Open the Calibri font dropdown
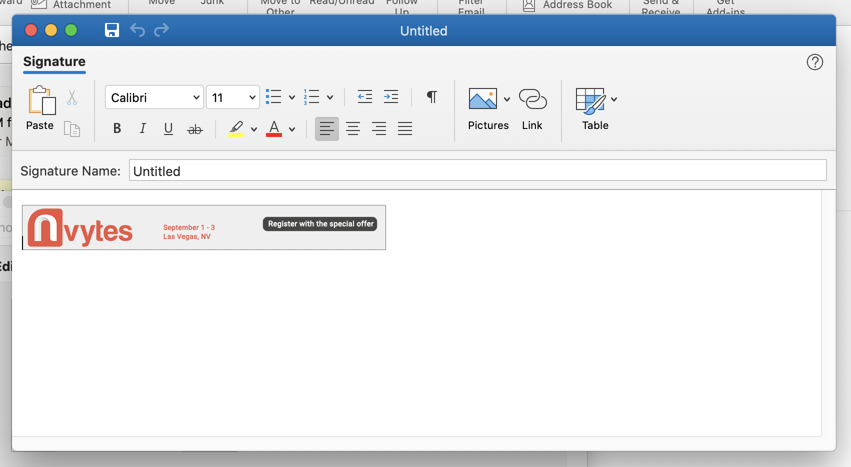The width and height of the screenshot is (851, 467). pos(154,97)
